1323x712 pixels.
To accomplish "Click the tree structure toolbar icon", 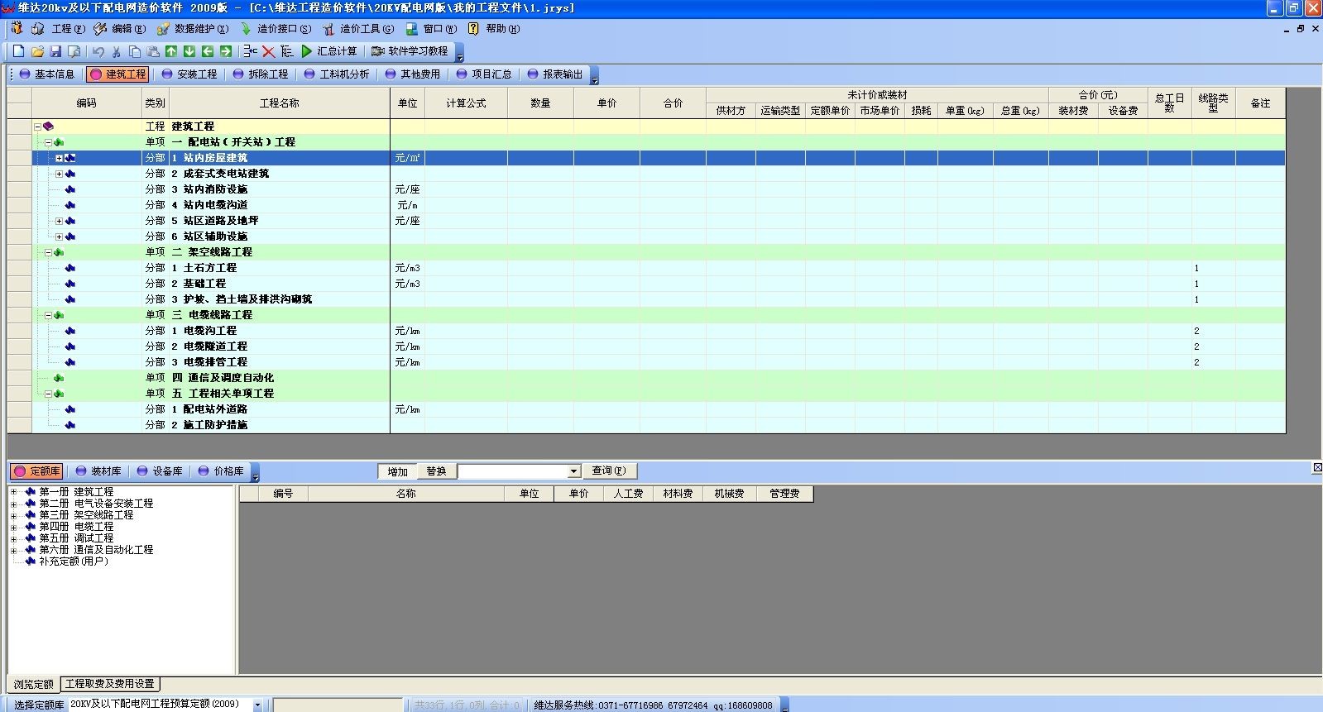I will click(x=287, y=51).
